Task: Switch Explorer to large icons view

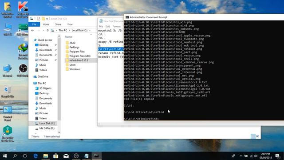Action: (257, 136)
